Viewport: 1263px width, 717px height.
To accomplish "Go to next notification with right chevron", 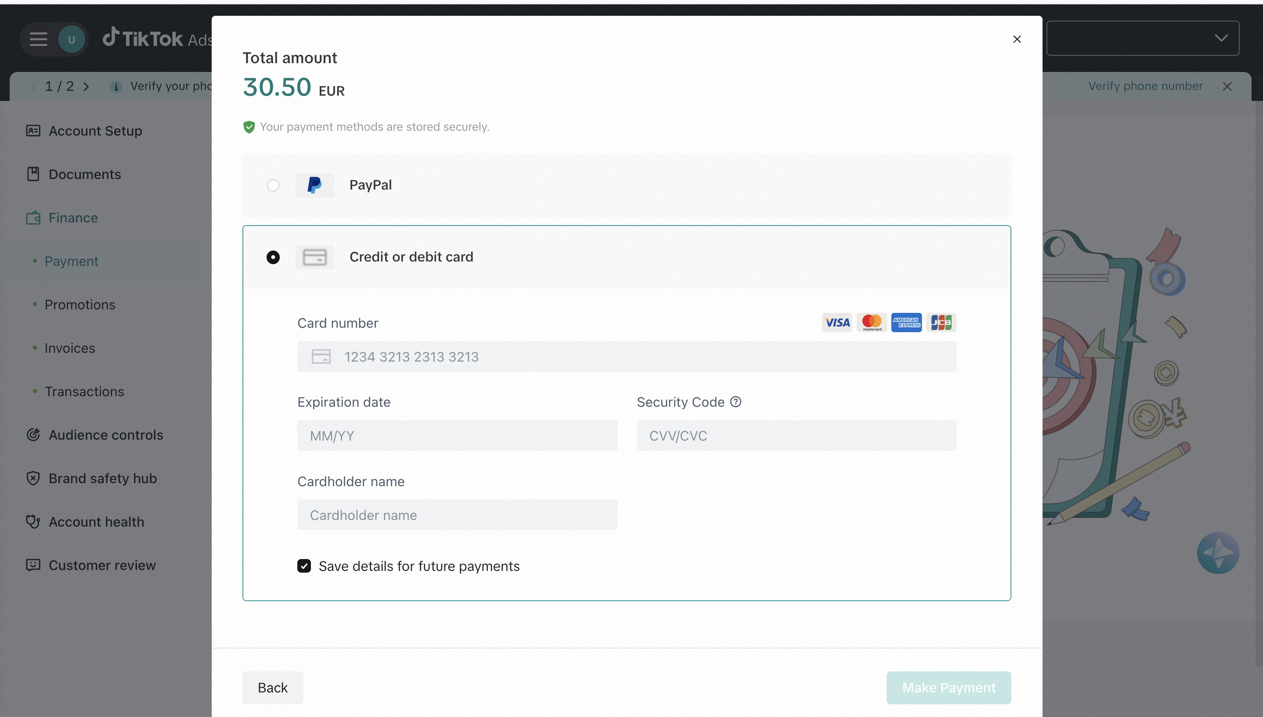I will 86,87.
